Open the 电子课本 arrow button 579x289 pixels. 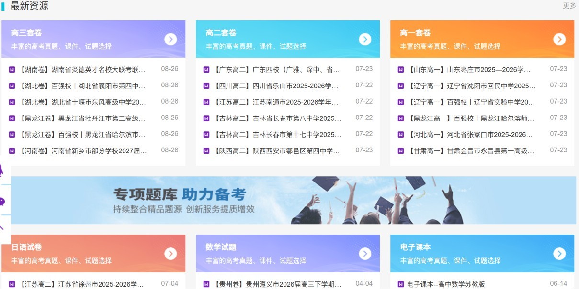pos(559,254)
